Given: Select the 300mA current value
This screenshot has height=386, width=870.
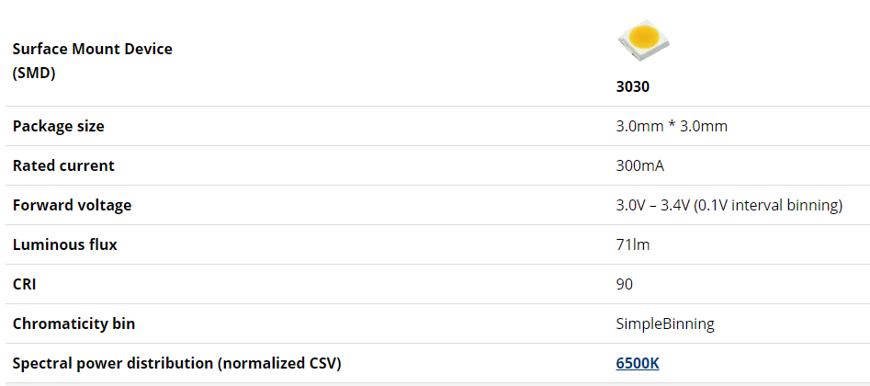Looking at the screenshot, I should pos(639,165).
